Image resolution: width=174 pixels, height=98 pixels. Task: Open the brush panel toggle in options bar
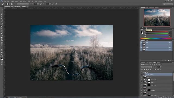click(12, 4)
